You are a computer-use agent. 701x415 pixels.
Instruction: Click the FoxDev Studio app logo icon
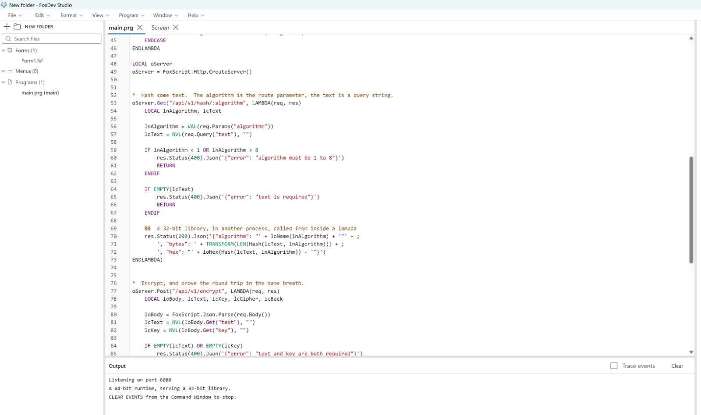click(x=4, y=5)
